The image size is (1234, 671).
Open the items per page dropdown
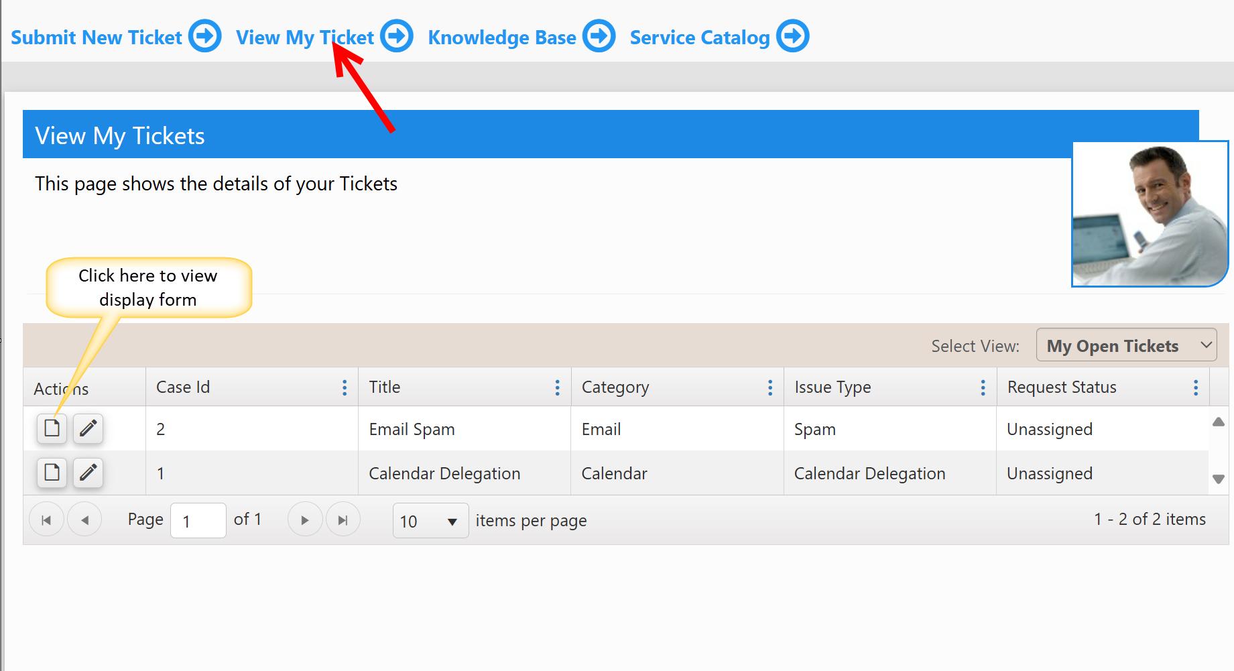click(x=430, y=521)
